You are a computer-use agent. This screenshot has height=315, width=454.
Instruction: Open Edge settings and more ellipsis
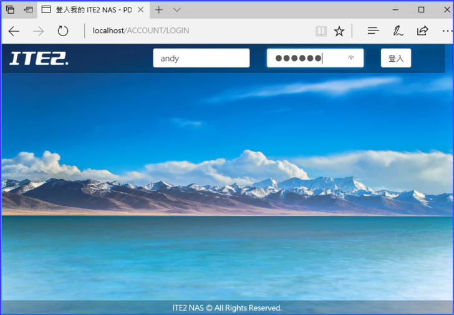coord(447,31)
